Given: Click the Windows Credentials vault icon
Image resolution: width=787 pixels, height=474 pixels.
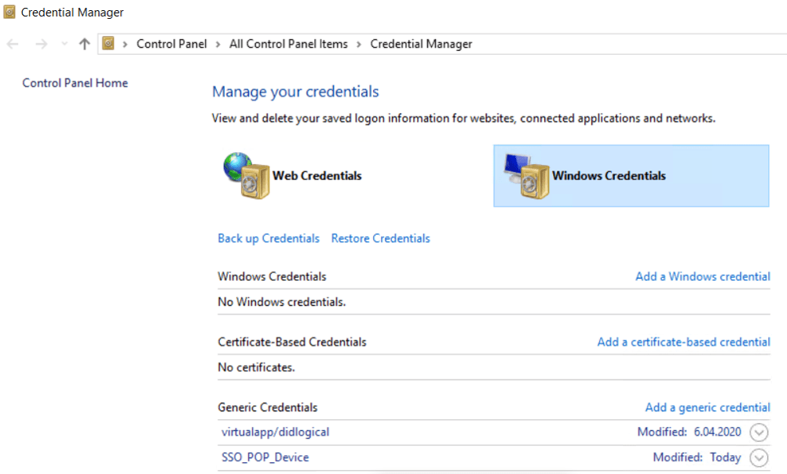Looking at the screenshot, I should (x=525, y=176).
